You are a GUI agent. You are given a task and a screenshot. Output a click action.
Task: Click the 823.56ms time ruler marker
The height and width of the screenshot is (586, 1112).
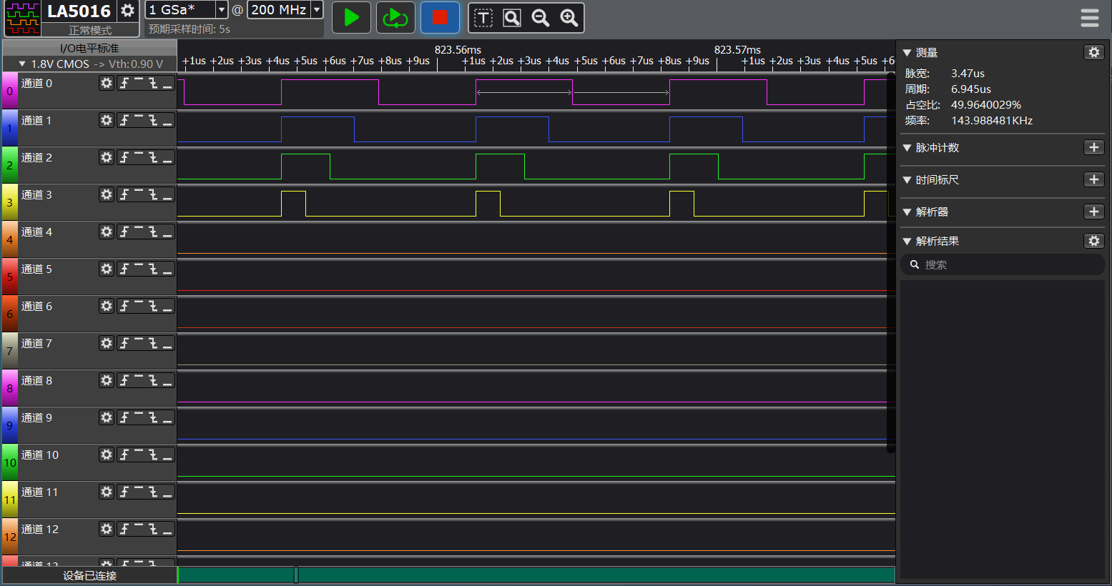[x=458, y=49]
